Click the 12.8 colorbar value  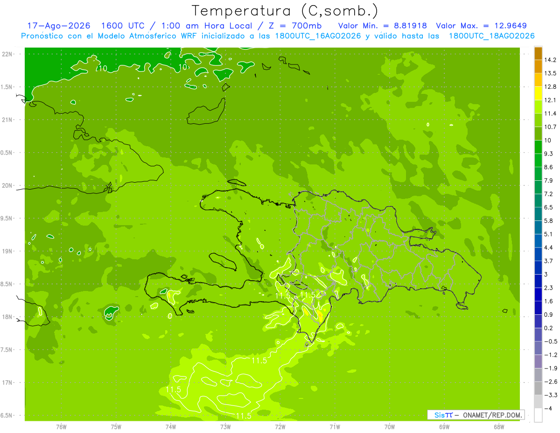click(551, 87)
